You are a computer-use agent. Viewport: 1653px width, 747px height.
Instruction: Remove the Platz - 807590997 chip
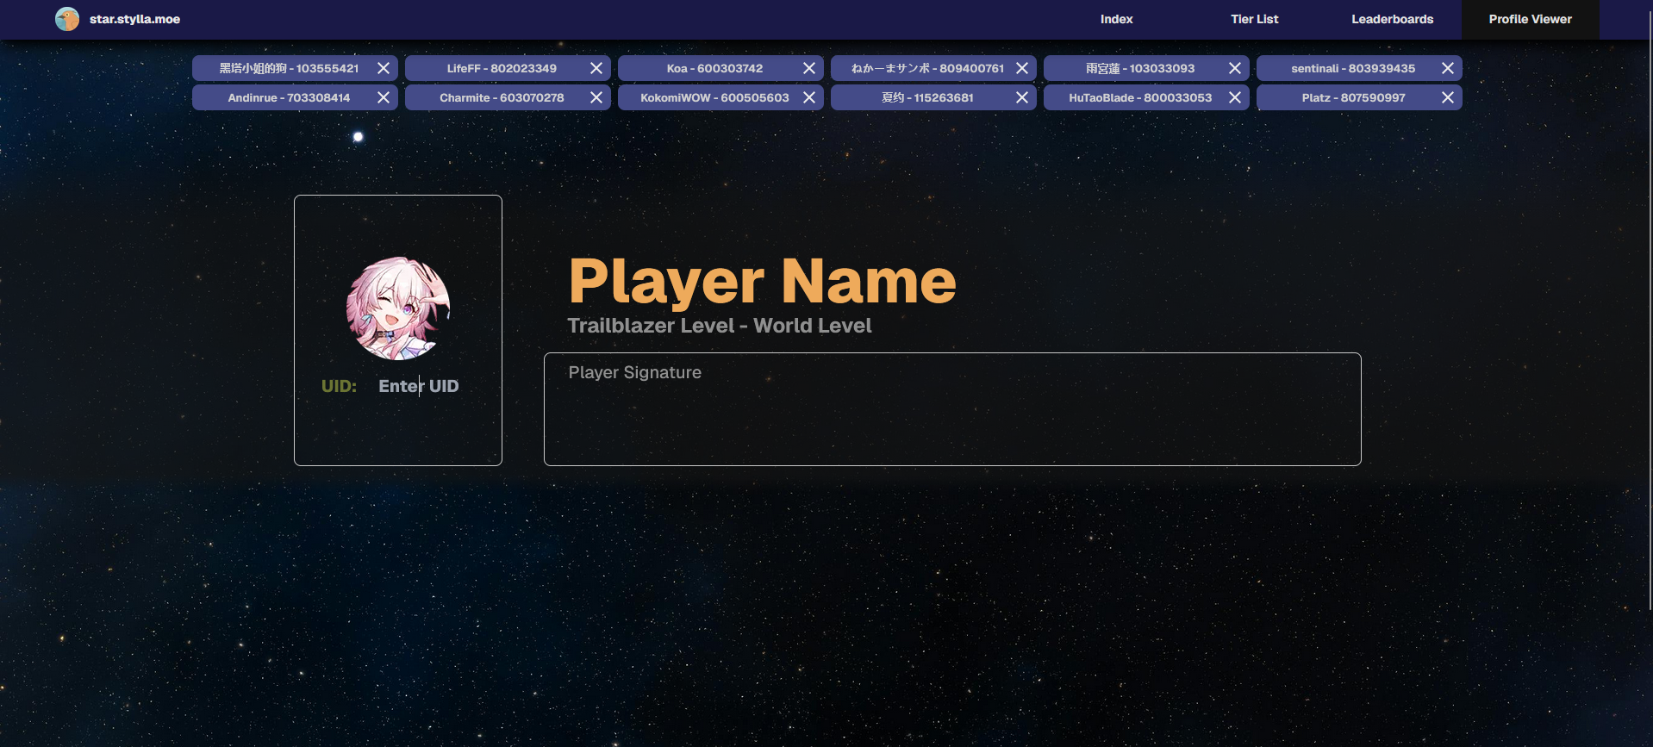pyautogui.click(x=1447, y=97)
